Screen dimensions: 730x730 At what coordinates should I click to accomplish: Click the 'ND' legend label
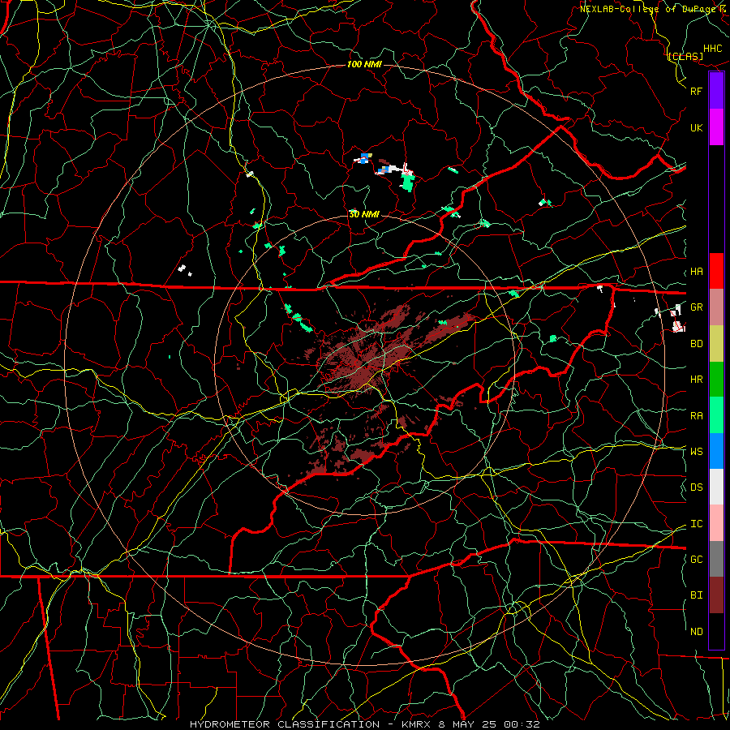[696, 632]
